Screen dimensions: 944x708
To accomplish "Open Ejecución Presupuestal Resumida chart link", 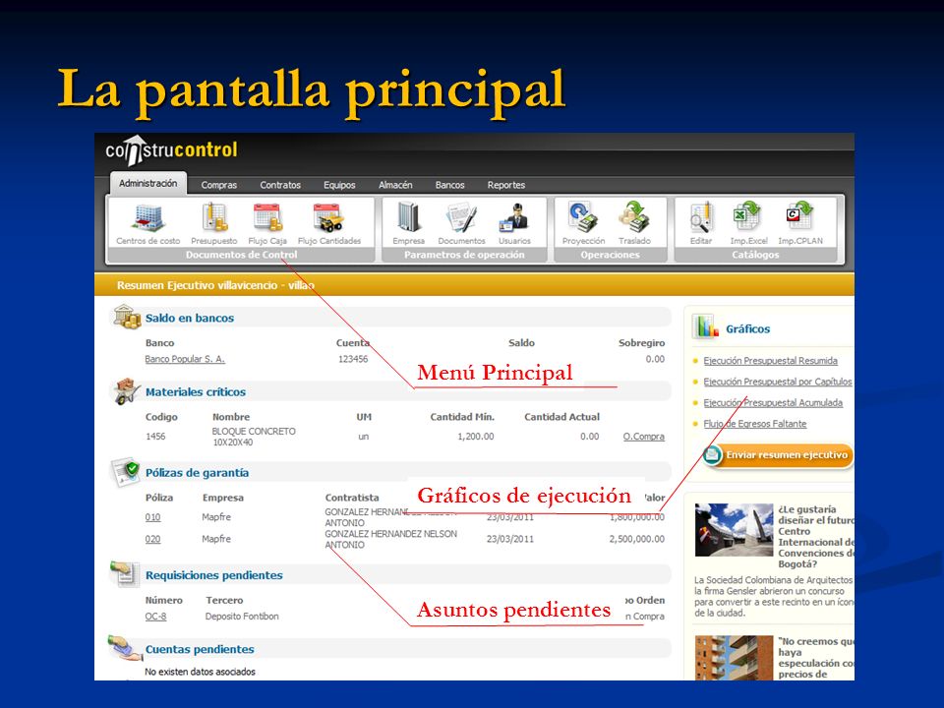I will 770,361.
